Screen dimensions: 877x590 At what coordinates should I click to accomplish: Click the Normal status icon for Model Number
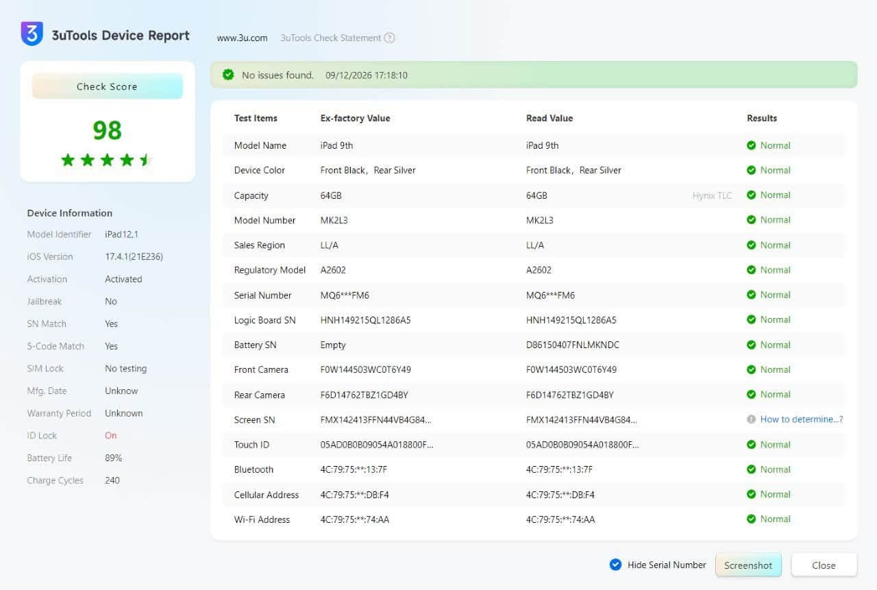[x=752, y=220]
